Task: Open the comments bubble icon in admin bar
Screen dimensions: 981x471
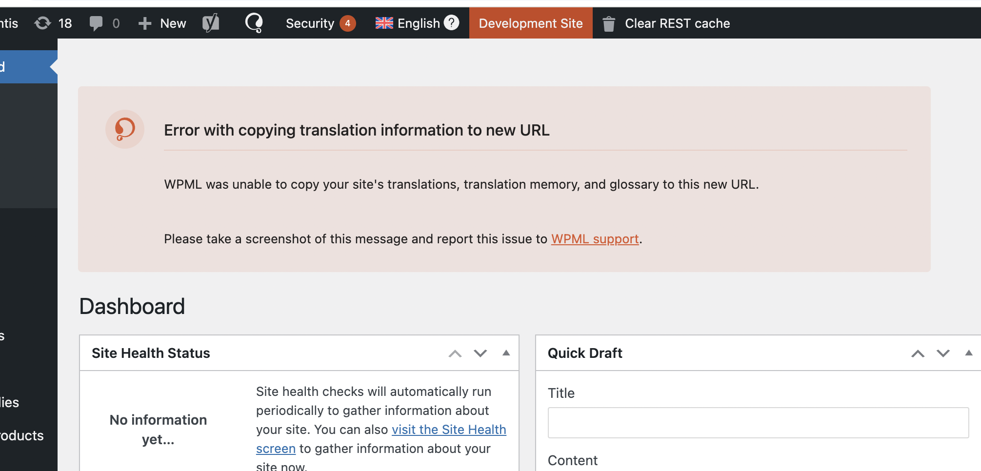Action: pyautogui.click(x=96, y=23)
